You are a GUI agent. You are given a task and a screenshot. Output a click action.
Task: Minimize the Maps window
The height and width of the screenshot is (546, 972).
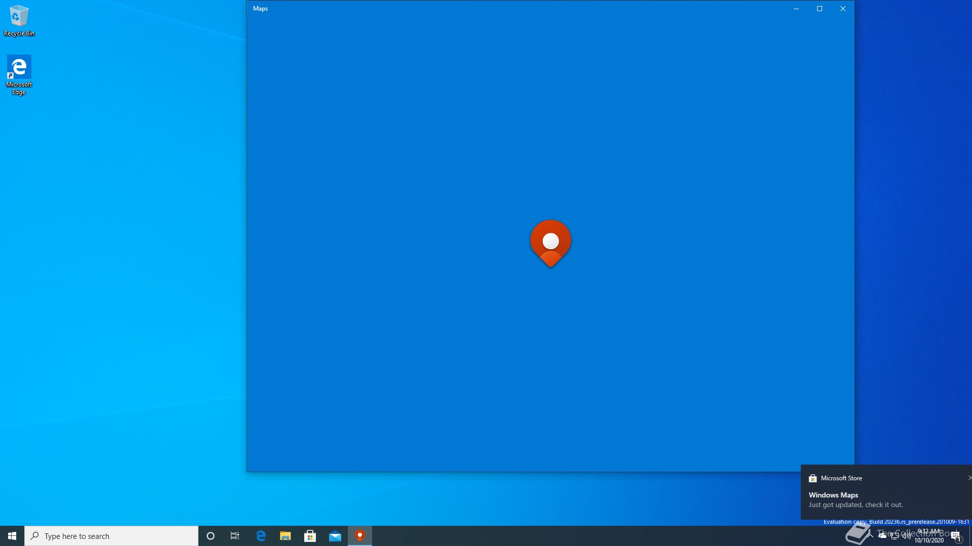pos(796,9)
